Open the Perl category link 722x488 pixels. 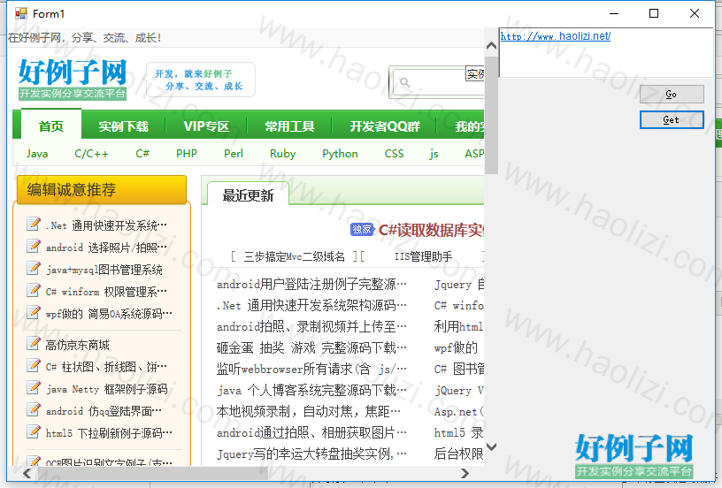click(234, 154)
